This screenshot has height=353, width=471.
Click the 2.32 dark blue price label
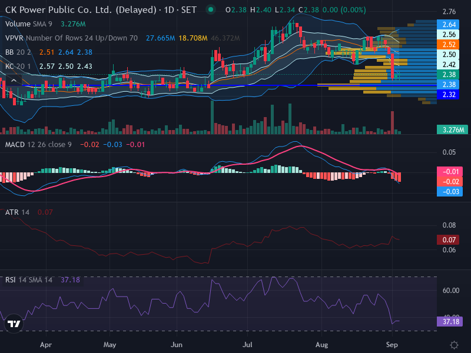tap(448, 95)
